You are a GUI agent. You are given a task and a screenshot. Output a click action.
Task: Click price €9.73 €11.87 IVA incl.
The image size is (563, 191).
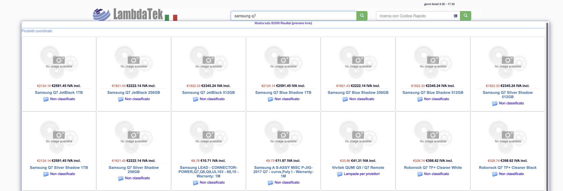(x=283, y=161)
